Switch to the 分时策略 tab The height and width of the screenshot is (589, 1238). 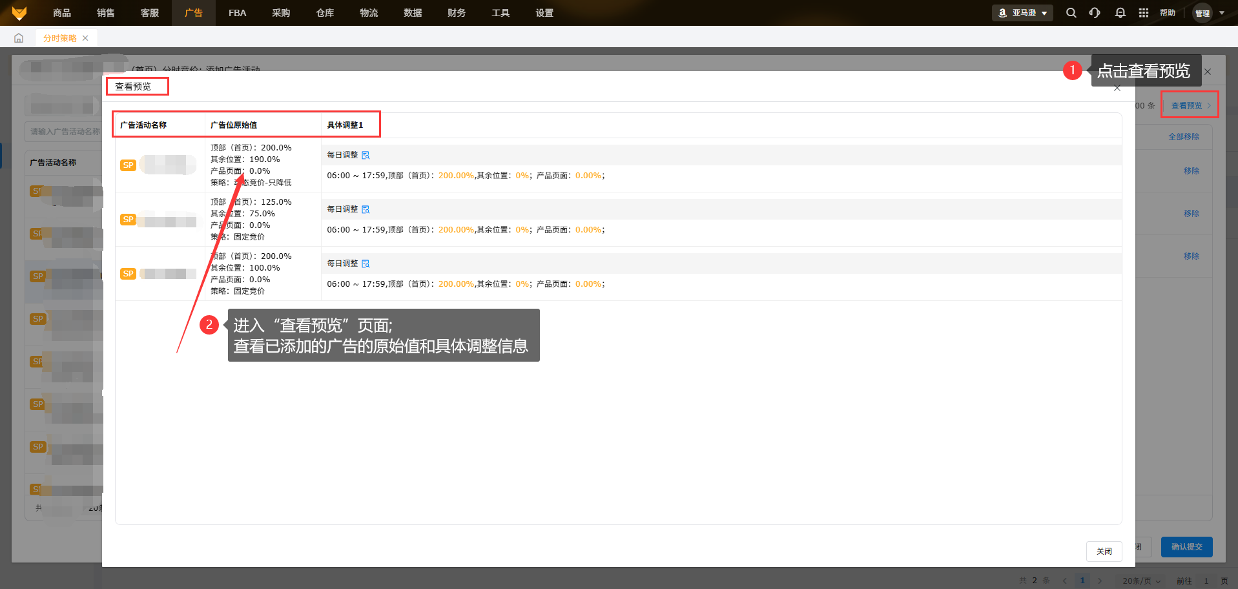pos(60,38)
